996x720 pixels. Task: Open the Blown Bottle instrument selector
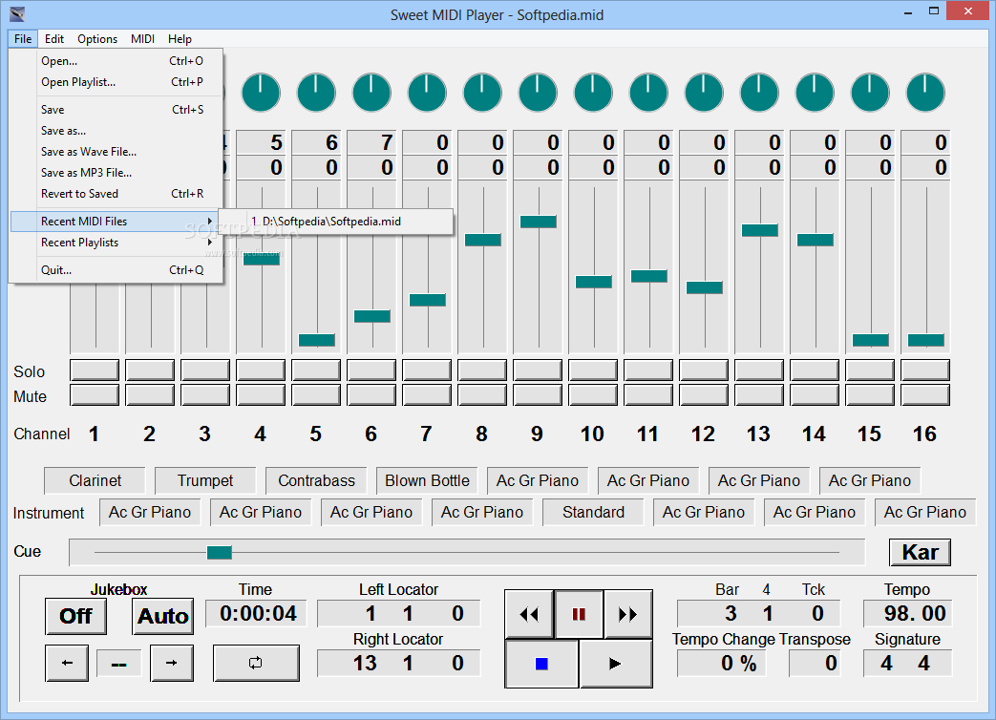(x=427, y=480)
